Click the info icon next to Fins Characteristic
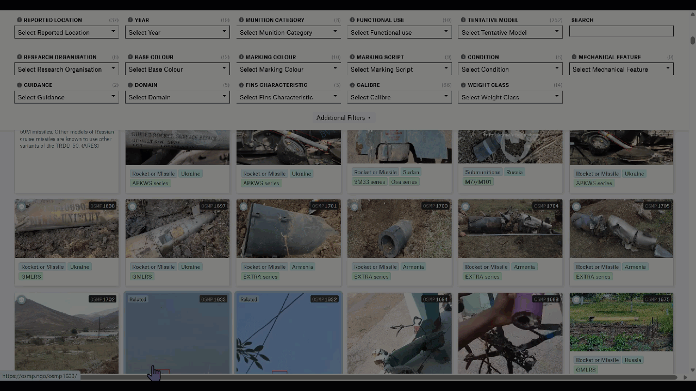The image size is (696, 391). 241,85
